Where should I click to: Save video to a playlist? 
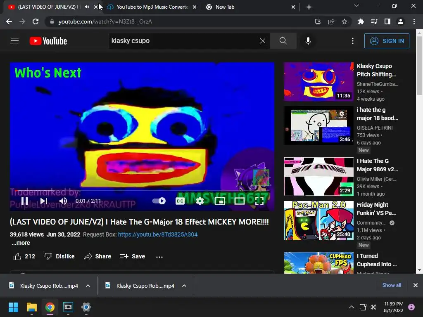133,256
